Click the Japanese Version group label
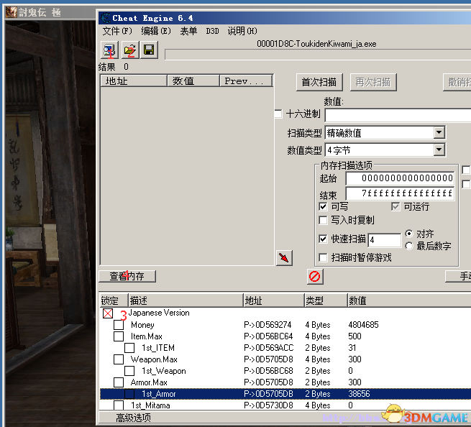This screenshot has height=427, width=471. (x=159, y=313)
